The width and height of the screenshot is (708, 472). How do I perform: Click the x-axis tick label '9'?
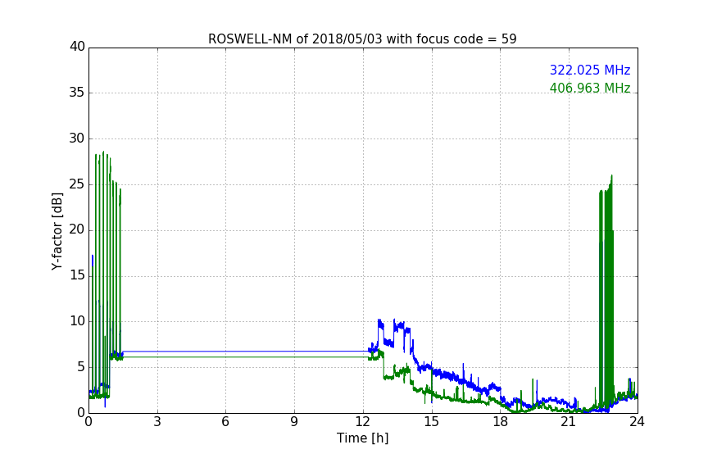tap(294, 422)
